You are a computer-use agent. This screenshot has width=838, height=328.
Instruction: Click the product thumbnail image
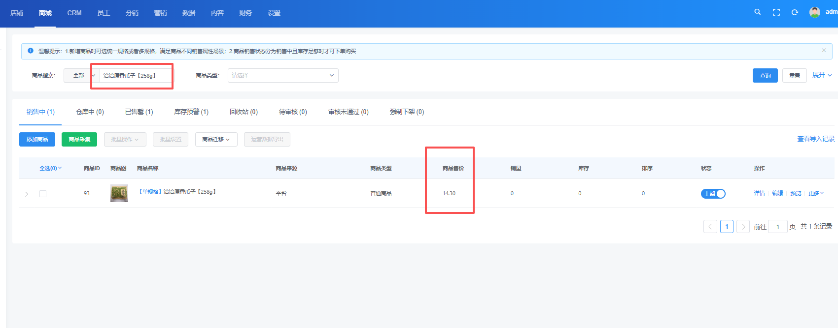[119, 193]
